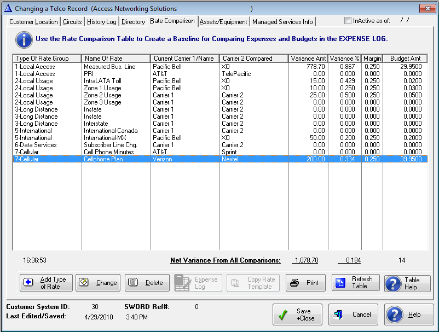Click the Change button label
Image resolution: width=439 pixels, height=332 pixels.
[106, 283]
